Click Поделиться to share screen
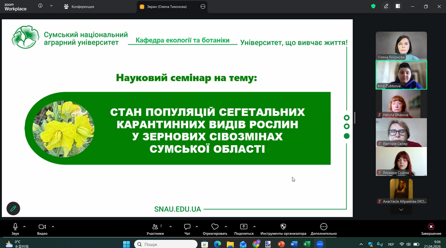446x248 pixels. (244, 228)
